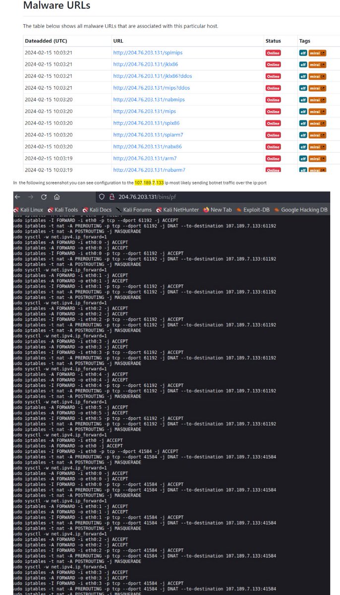Click the mirai tag in splx86 row
The width and height of the screenshot is (340, 595).
click(317, 123)
